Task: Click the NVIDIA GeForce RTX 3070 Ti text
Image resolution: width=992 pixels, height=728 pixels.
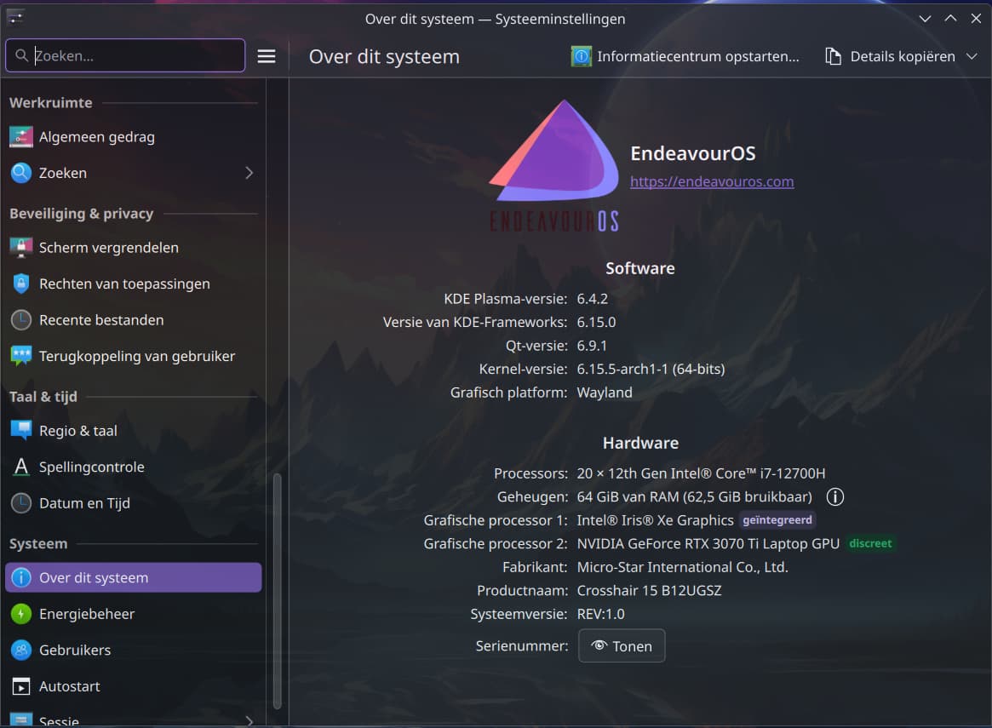Action: coord(708,544)
